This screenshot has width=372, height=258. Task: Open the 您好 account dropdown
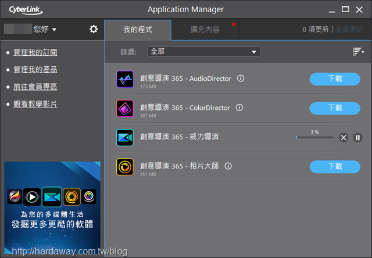coord(45,29)
